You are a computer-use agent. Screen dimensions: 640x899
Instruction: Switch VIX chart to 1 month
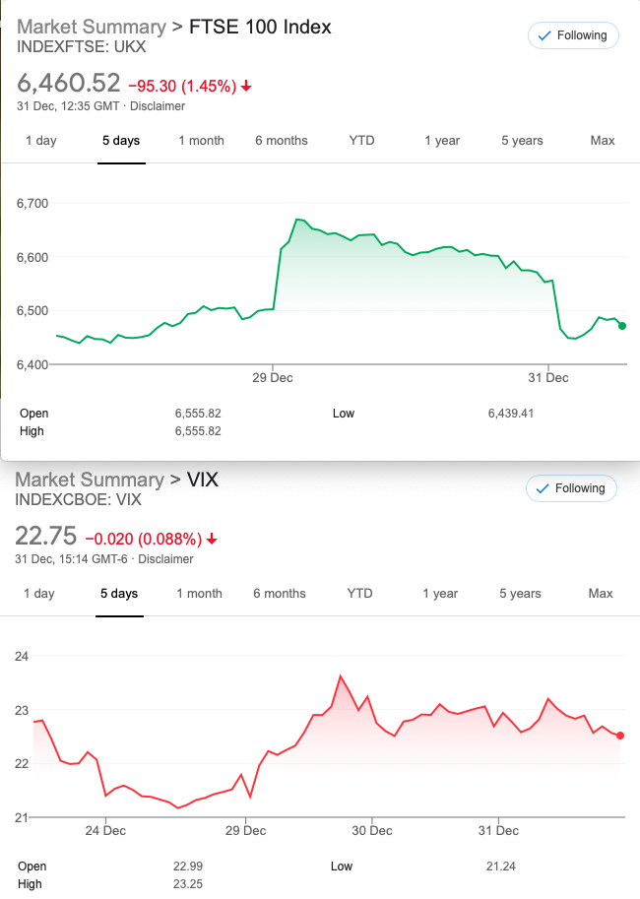pyautogui.click(x=200, y=594)
